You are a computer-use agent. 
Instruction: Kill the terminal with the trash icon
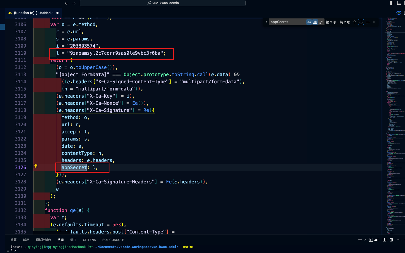(391, 240)
